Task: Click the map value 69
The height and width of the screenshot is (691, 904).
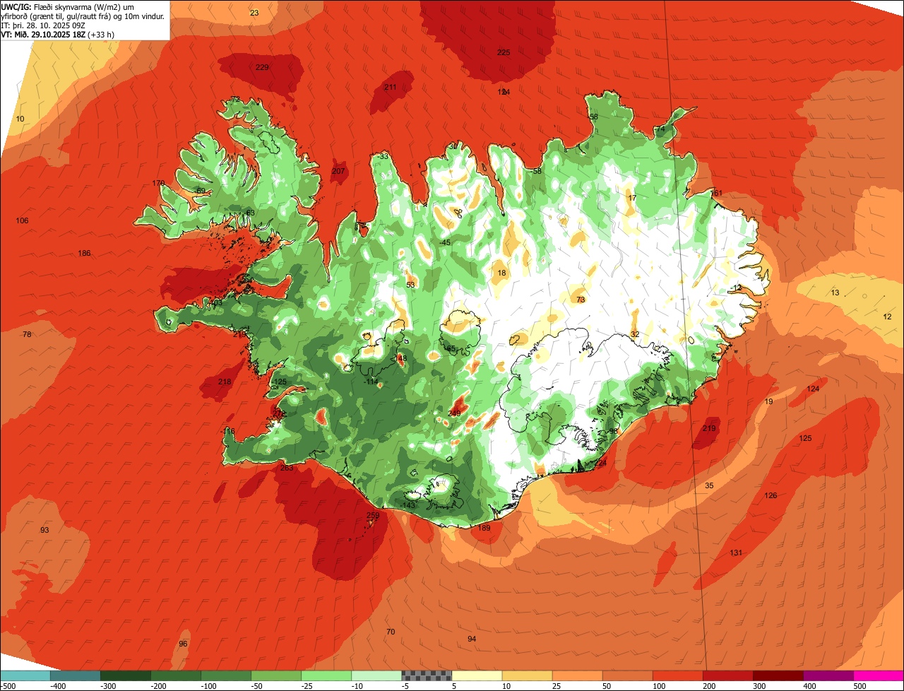Action: pyautogui.click(x=201, y=191)
